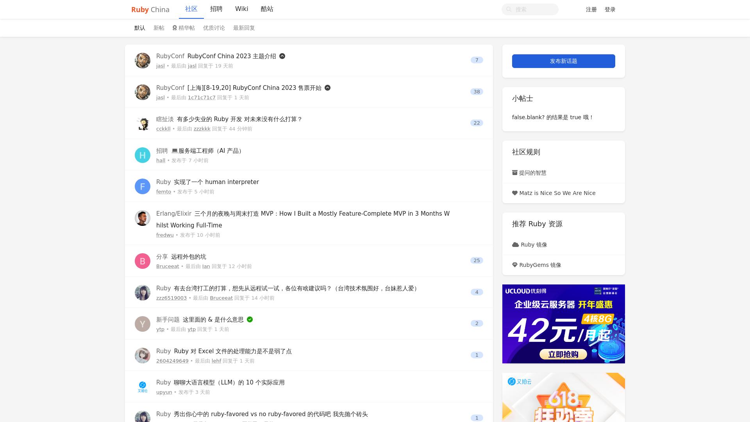The width and height of the screenshot is (750, 422).
Task: Click the gem icon beside RubyGems 镜像
Action: pyautogui.click(x=515, y=265)
